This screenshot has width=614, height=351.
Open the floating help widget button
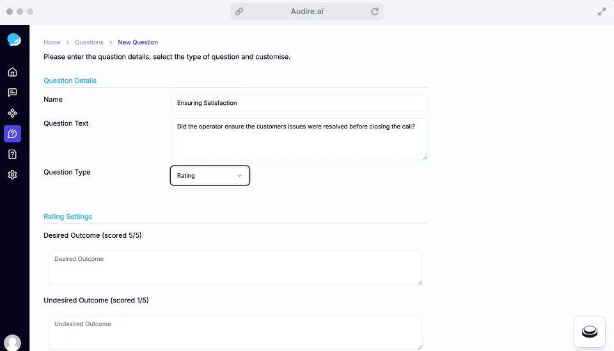pos(589,331)
